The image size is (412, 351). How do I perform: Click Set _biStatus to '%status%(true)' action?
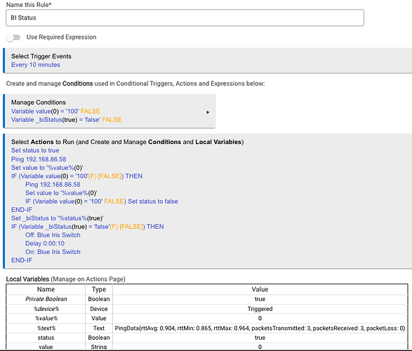pyautogui.click(x=58, y=218)
